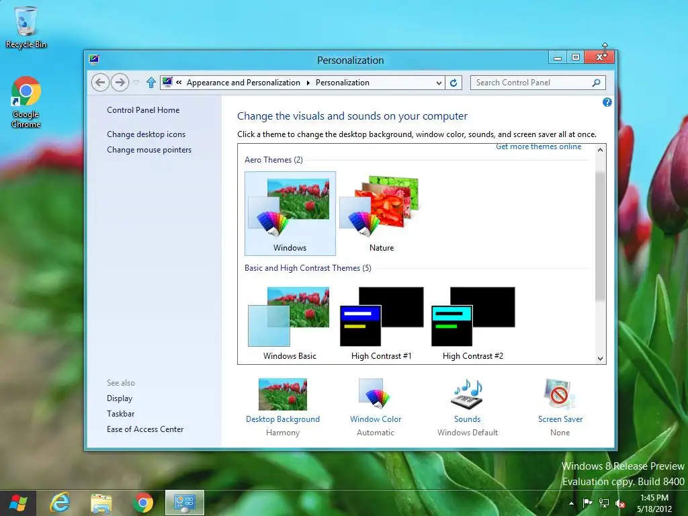This screenshot has height=516, width=688.
Task: Click the double-chevron breadcrumb overflow
Action: click(179, 82)
